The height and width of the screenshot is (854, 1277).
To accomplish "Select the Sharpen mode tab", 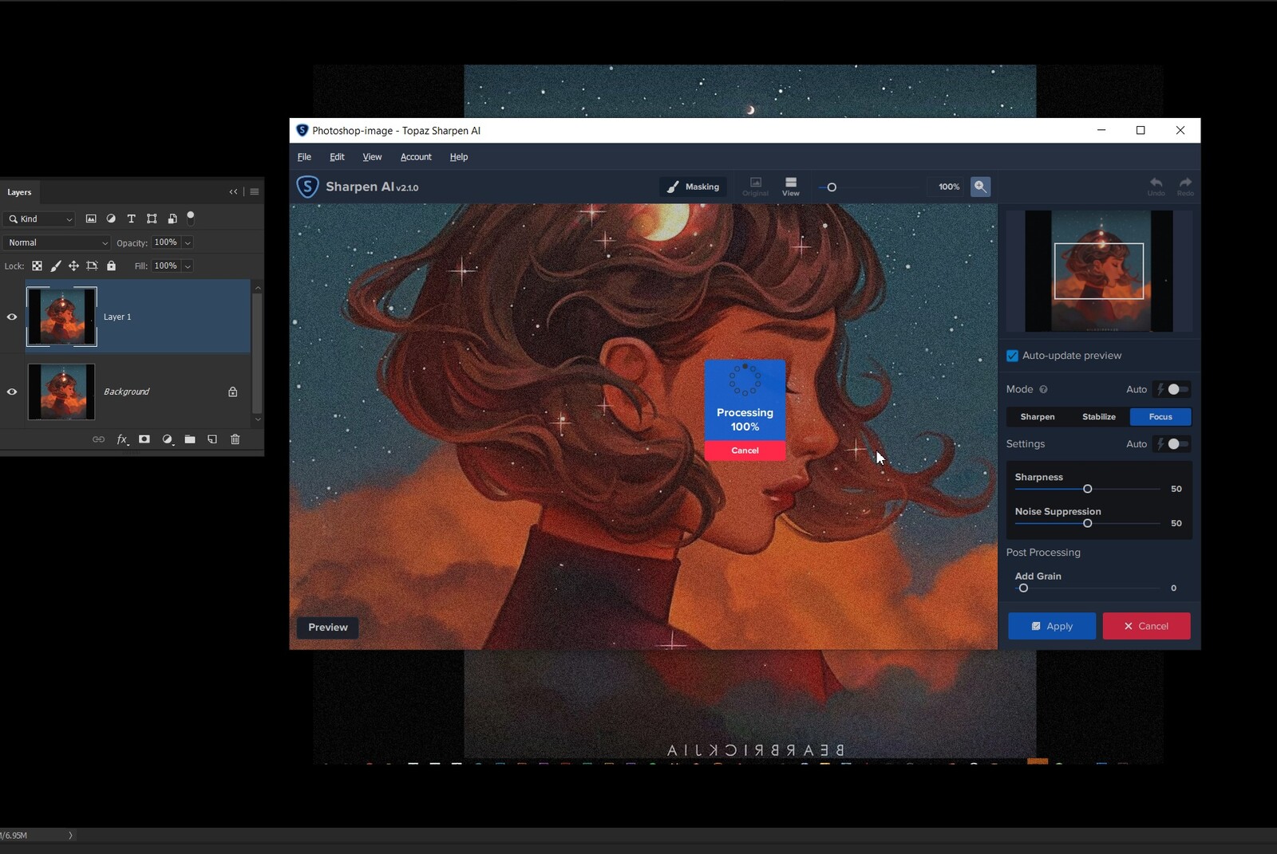I will pyautogui.click(x=1038, y=417).
